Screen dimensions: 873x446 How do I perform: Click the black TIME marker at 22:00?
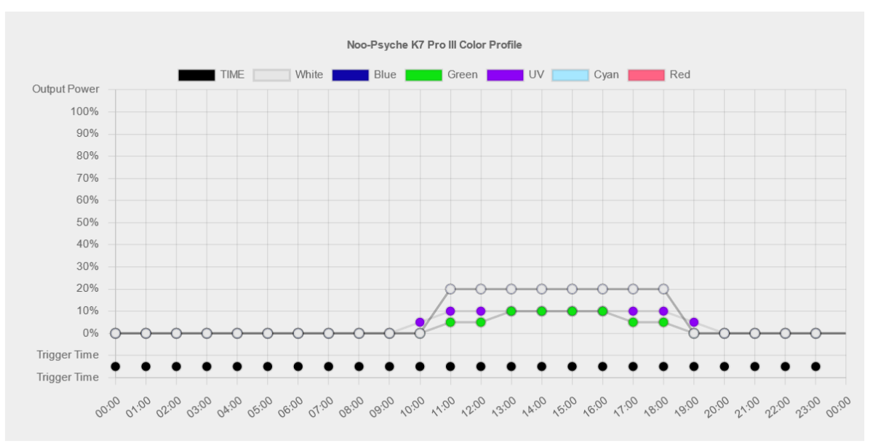pyautogui.click(x=785, y=367)
